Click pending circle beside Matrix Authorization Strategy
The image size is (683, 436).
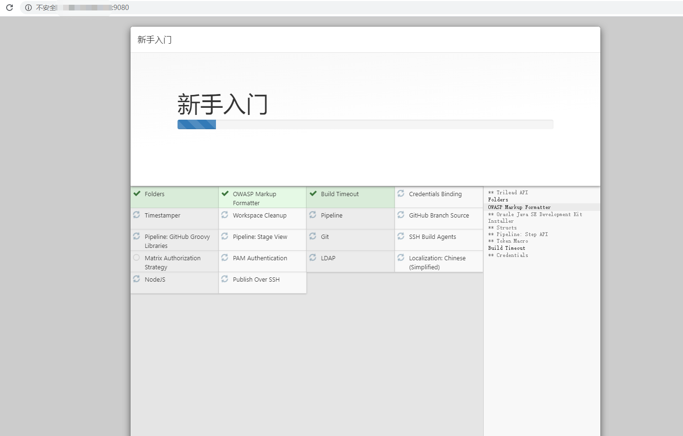[137, 257]
